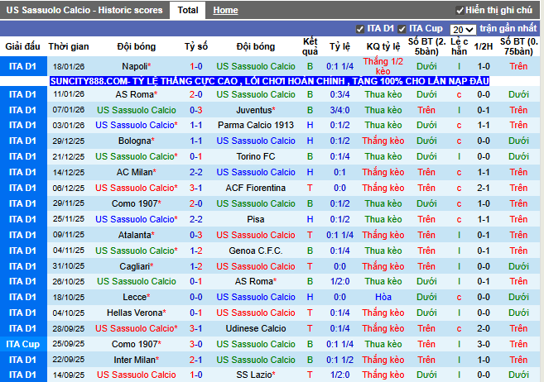Click Parma Calcio 1913 team name
This screenshot has height=382, width=544.
tap(256, 125)
